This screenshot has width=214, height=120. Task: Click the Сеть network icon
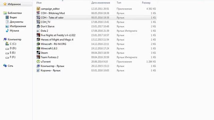pyautogui.click(x=5, y=66)
